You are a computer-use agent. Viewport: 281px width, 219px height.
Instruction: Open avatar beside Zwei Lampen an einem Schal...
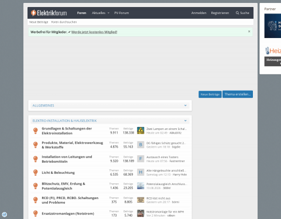[140, 131]
